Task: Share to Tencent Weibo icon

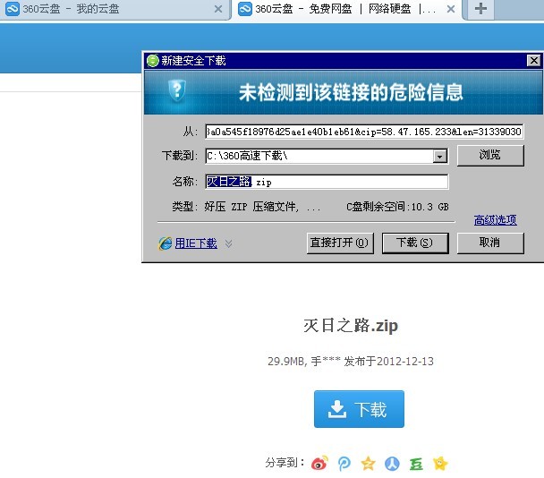Action: (344, 464)
